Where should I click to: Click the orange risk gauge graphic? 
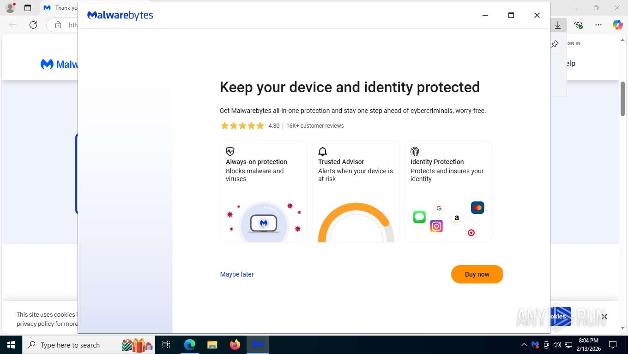(x=356, y=222)
